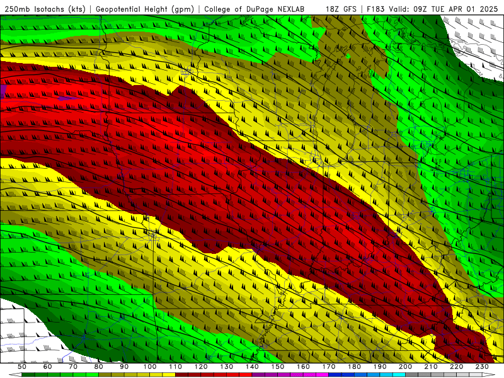
Task: Select the bright yellow swatch left of 110
Action: (x=169, y=374)
